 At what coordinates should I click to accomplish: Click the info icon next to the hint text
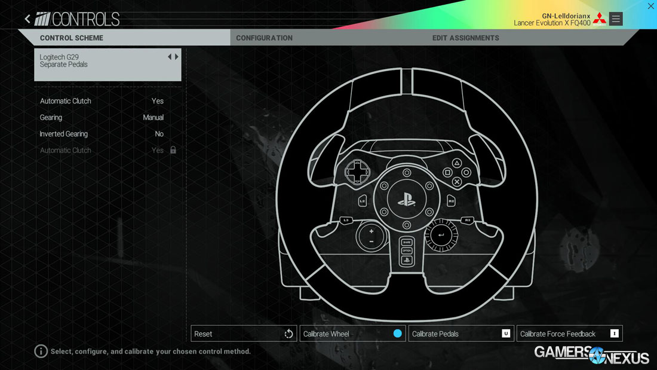click(x=41, y=351)
